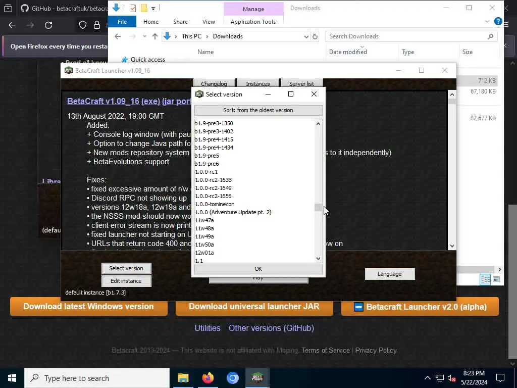Click Download latest Windows version button
The width and height of the screenshot is (517, 388).
click(89, 307)
